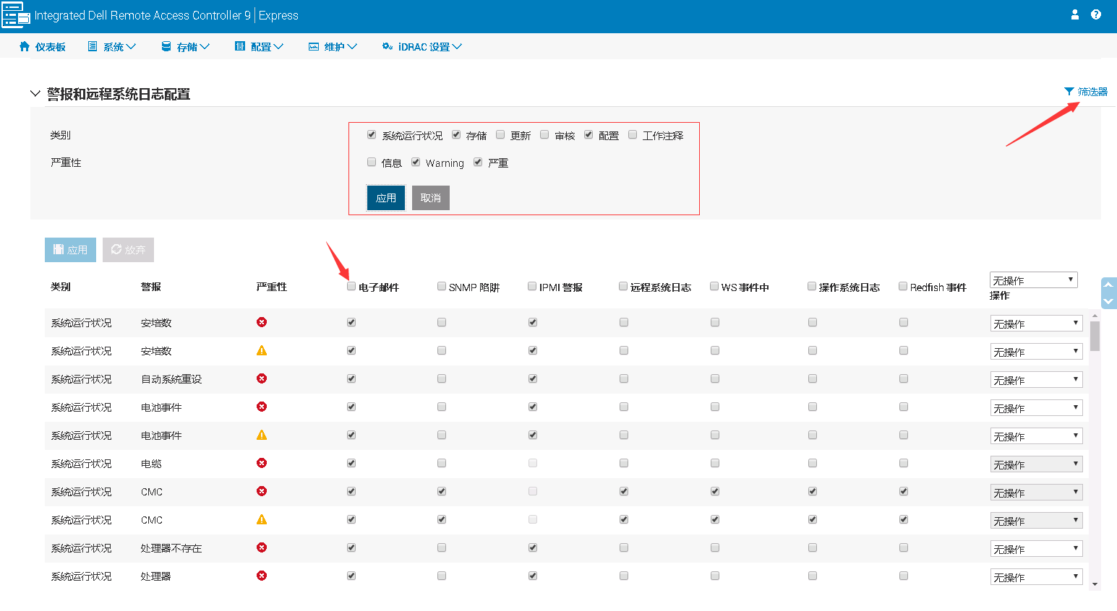Uncheck the 存储 category filter checkbox
Viewport: 1117px width, 611px height.
[x=456, y=134]
